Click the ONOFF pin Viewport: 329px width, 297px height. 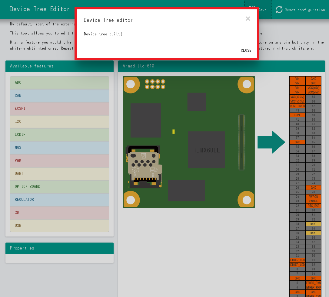pyautogui.click(x=313, y=201)
